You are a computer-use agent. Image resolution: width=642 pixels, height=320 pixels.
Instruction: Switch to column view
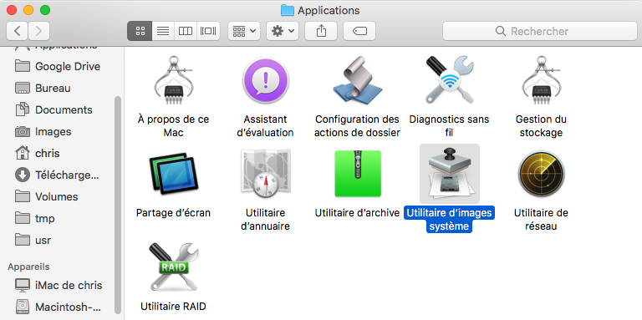click(186, 31)
